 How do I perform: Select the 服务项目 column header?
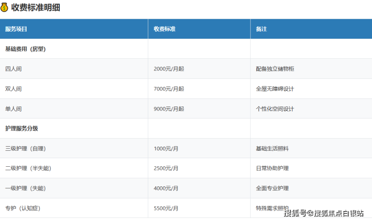[x=16, y=29]
